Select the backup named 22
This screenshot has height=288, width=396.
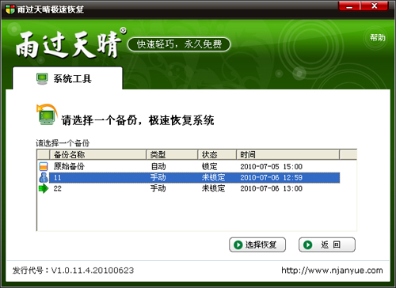[x=188, y=188]
